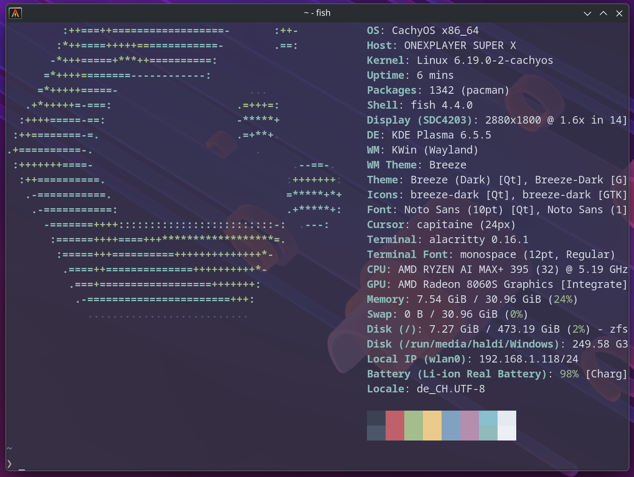Click the yellow color swatch
634x477 pixels.
[432, 426]
